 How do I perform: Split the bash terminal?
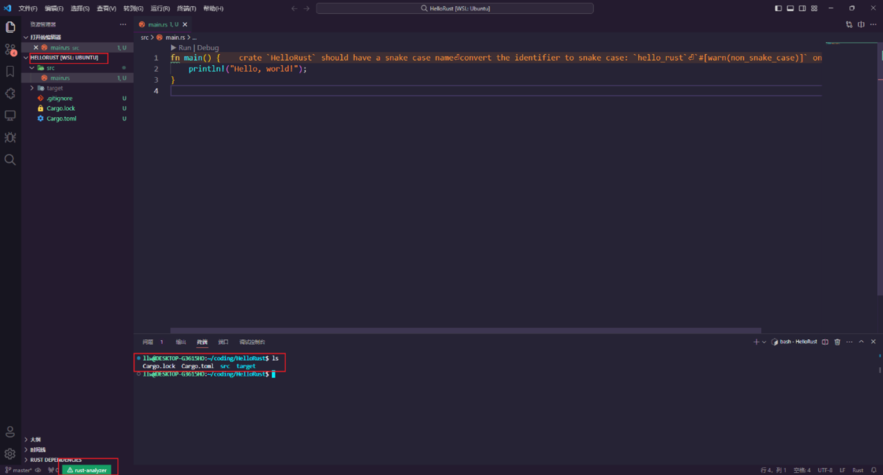[825, 342]
